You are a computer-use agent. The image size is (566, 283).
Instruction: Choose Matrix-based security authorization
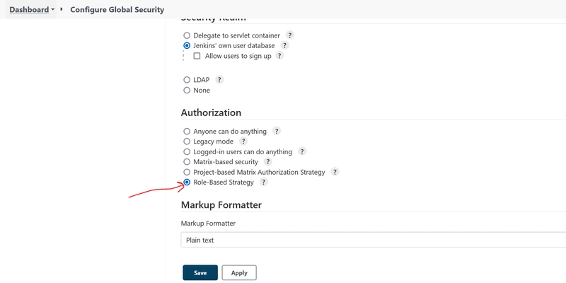187,162
